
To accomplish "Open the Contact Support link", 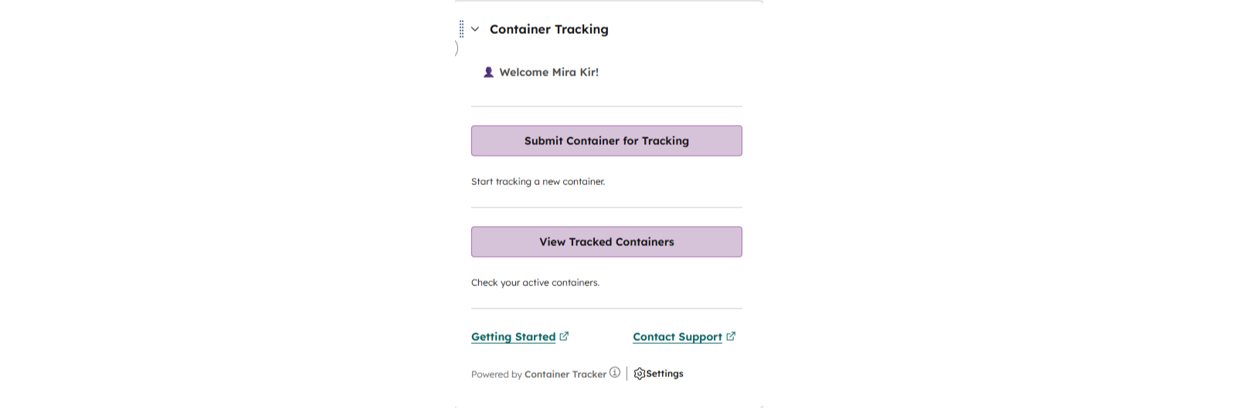I will (x=677, y=337).
